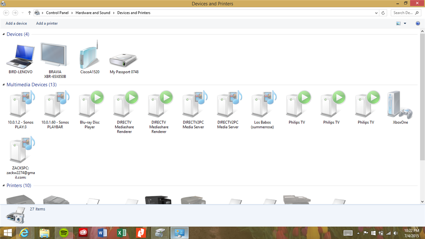Select the Los Babos (summerrose) media device
Viewport: 425px width, 239px height.
(262, 110)
